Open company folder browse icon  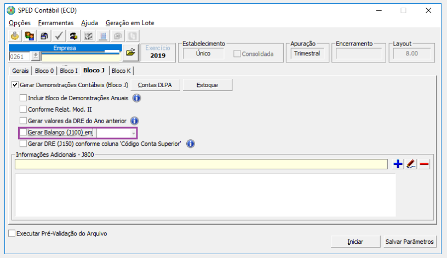[x=131, y=52]
